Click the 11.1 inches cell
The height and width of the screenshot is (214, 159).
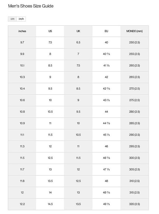pyautogui.click(x=22, y=135)
